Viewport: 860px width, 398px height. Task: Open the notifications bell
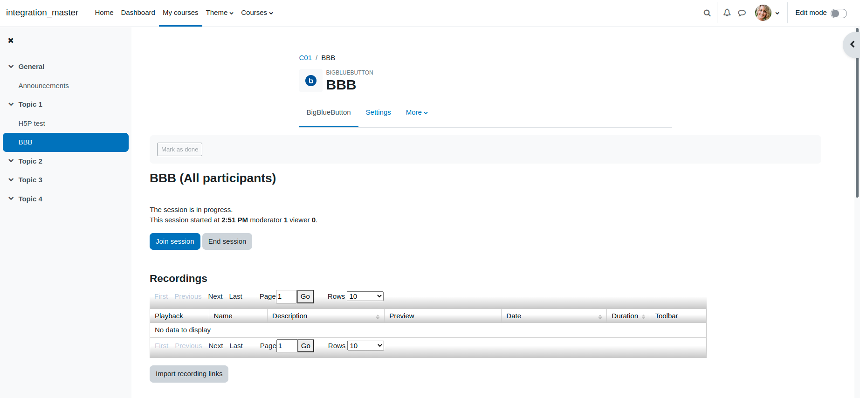pos(727,13)
